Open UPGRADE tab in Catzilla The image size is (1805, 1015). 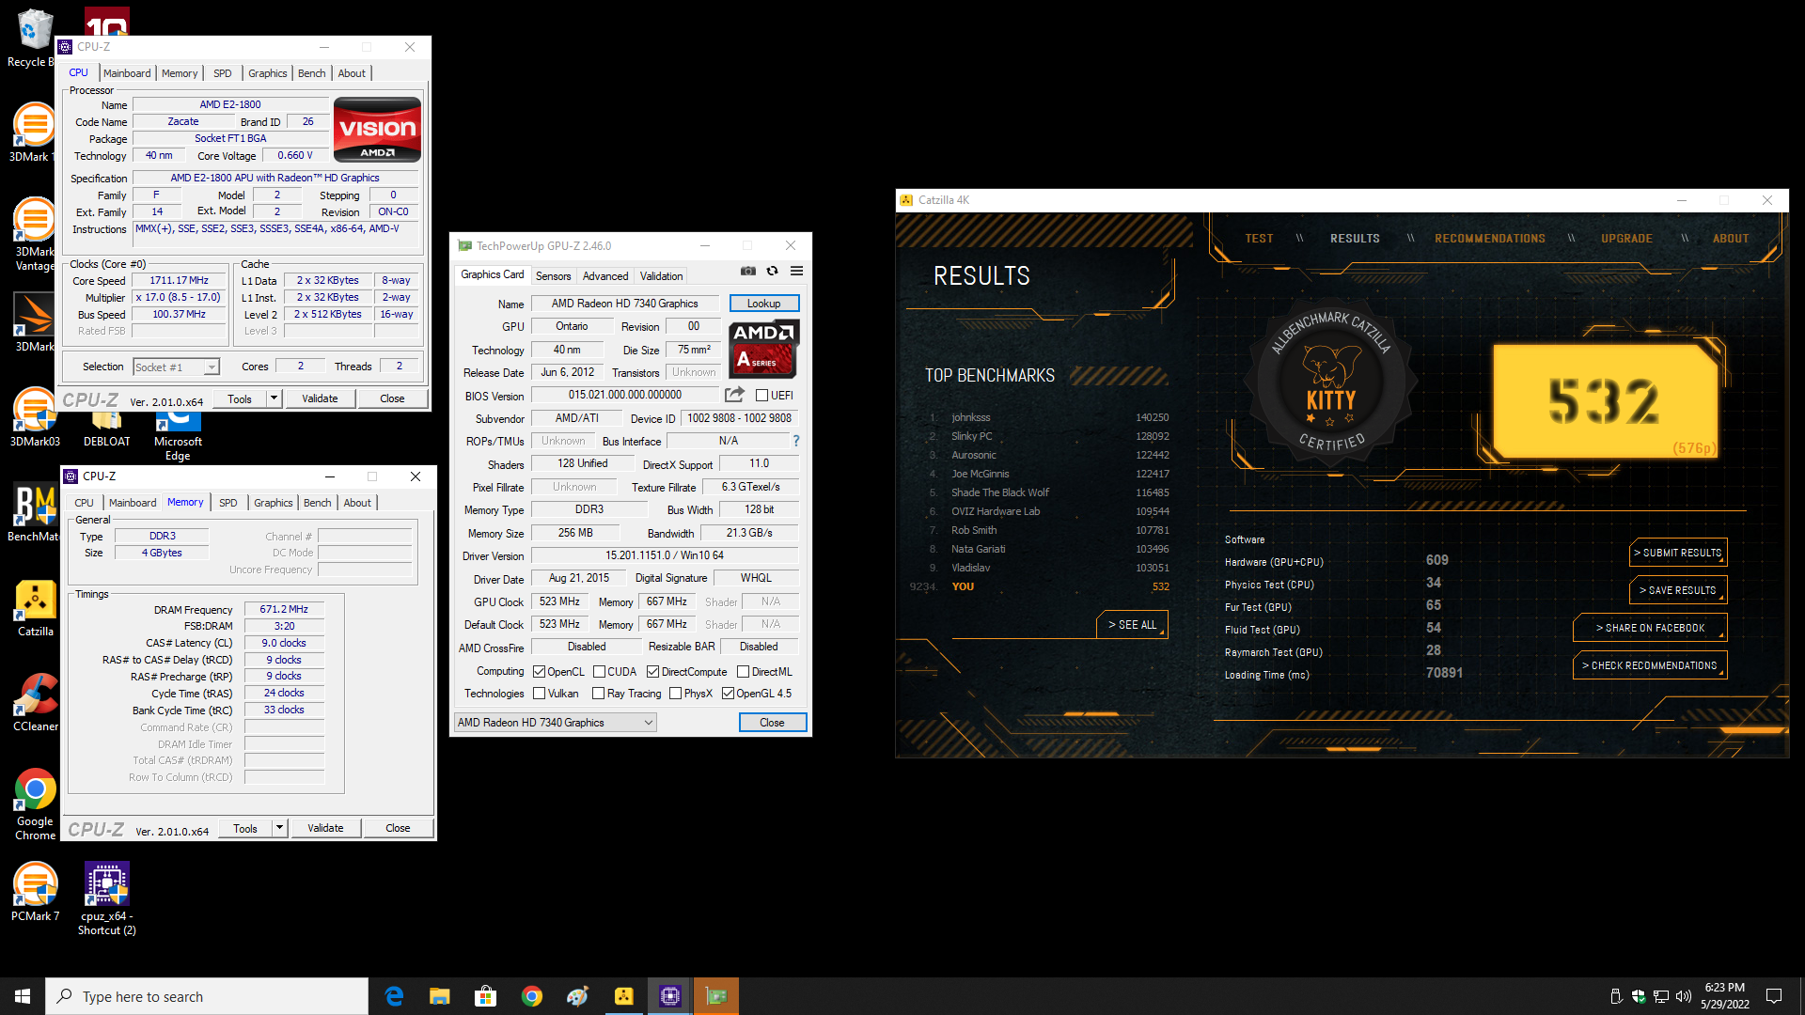pyautogui.click(x=1626, y=239)
